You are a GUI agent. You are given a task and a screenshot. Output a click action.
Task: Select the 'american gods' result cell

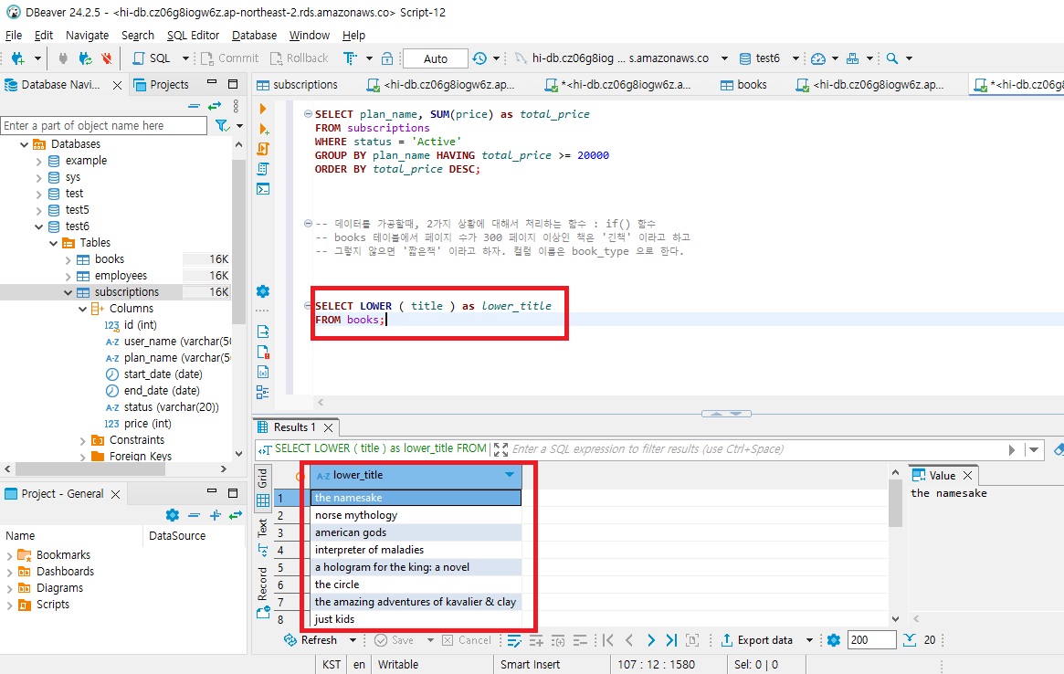pos(416,532)
